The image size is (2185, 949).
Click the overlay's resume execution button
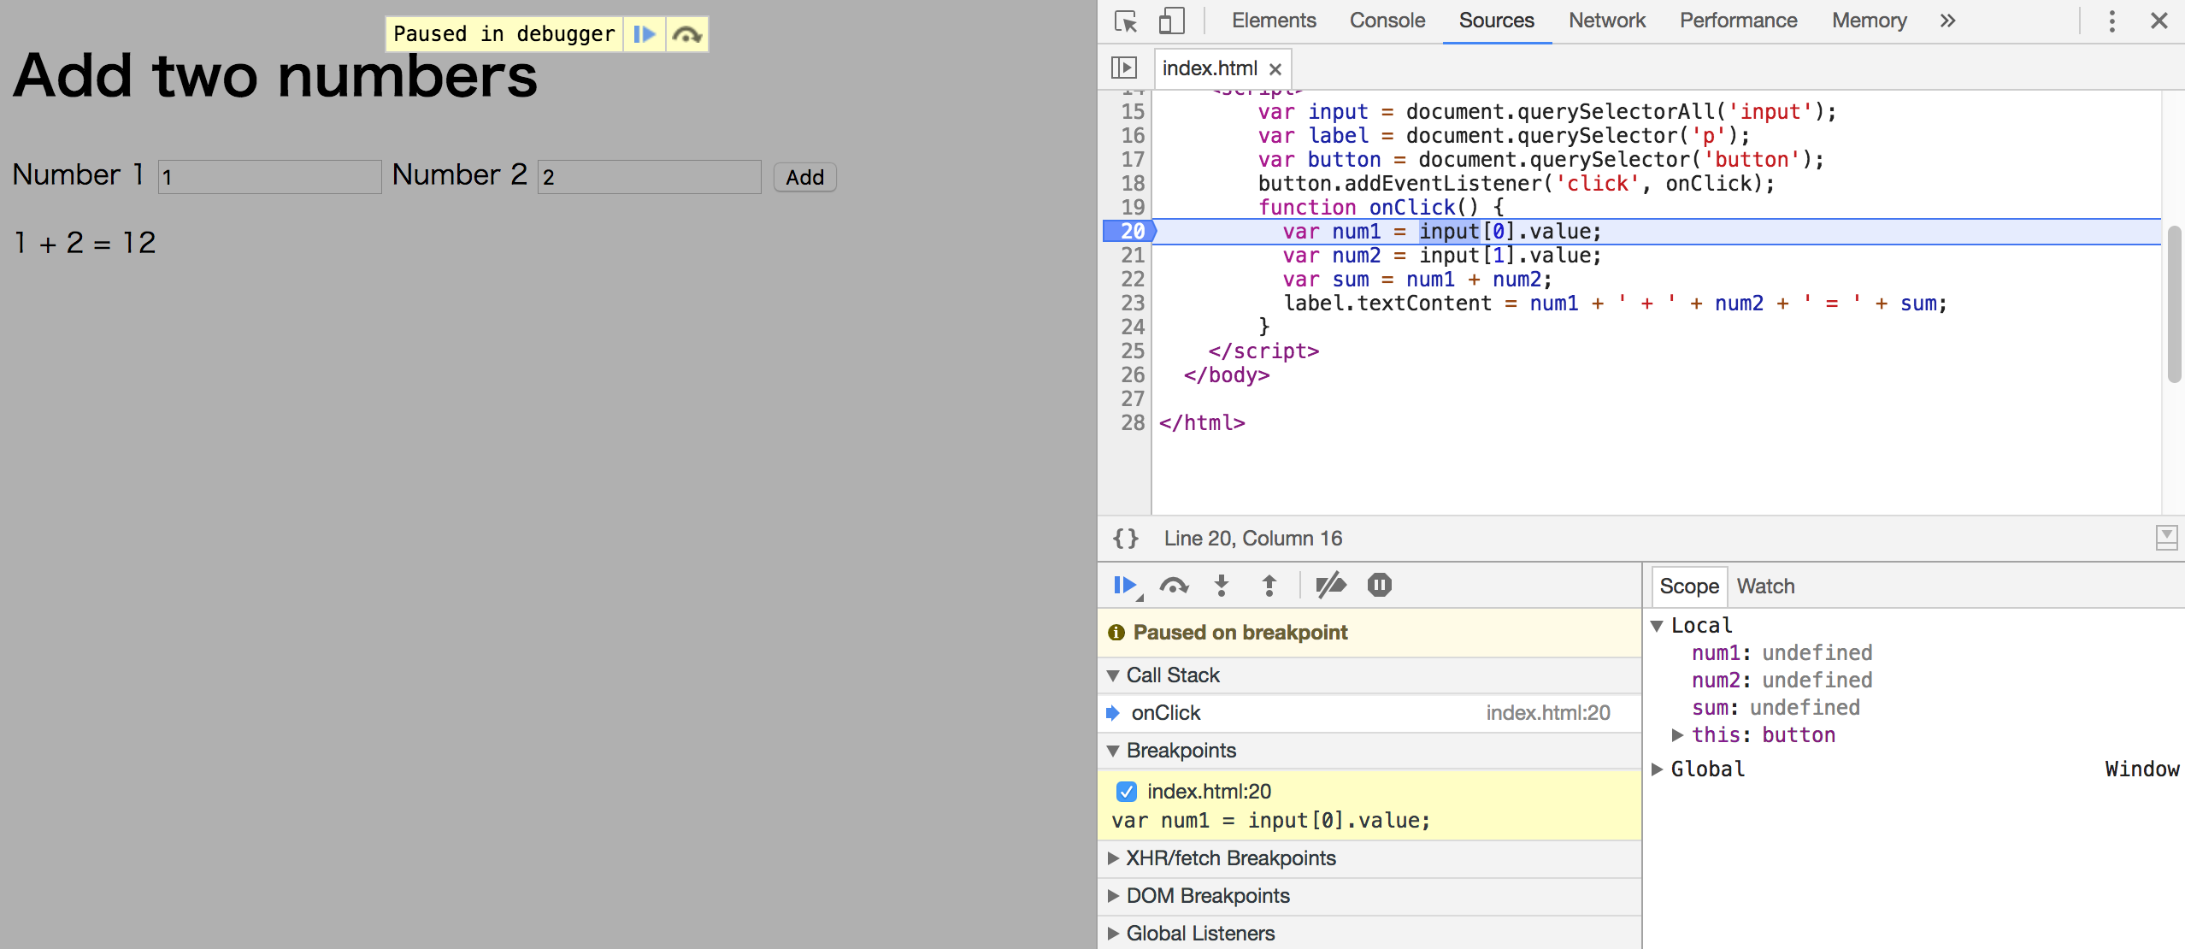645,34
